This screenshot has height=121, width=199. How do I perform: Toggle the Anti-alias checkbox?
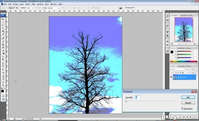(34, 8)
